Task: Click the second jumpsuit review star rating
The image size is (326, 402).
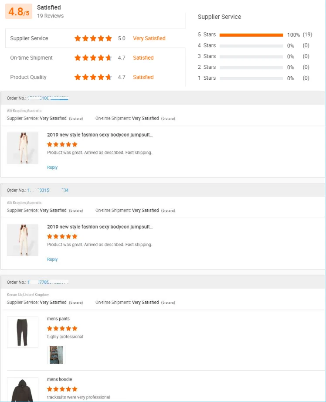Action: click(x=62, y=236)
